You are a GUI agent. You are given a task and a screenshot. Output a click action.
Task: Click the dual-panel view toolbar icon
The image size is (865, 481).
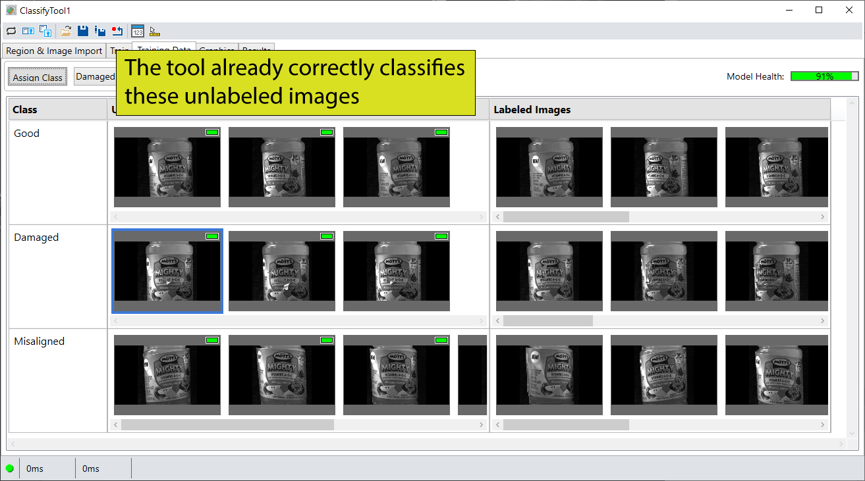28,31
